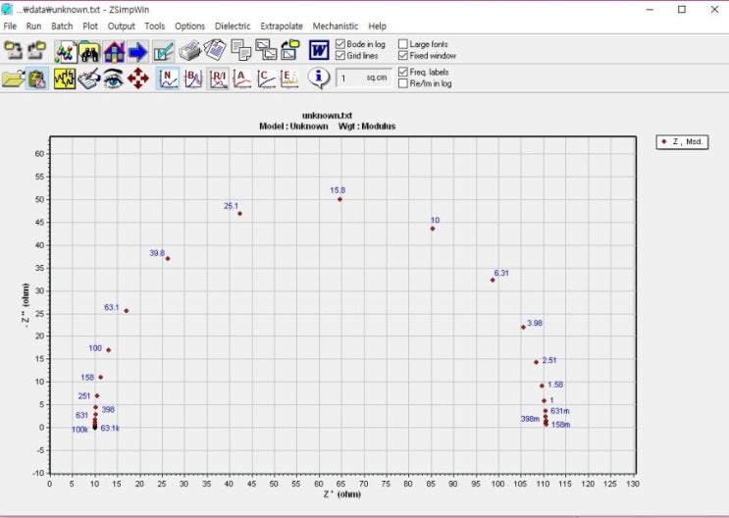Enable the Large fonts checkbox
Viewport: 729px width, 518px height.
point(403,44)
